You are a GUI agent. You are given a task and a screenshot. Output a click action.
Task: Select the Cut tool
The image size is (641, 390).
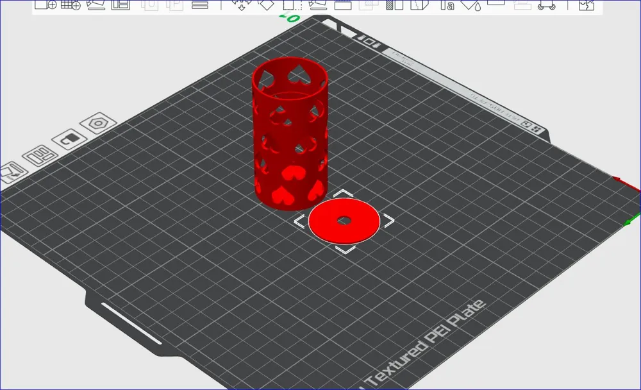coord(343,5)
